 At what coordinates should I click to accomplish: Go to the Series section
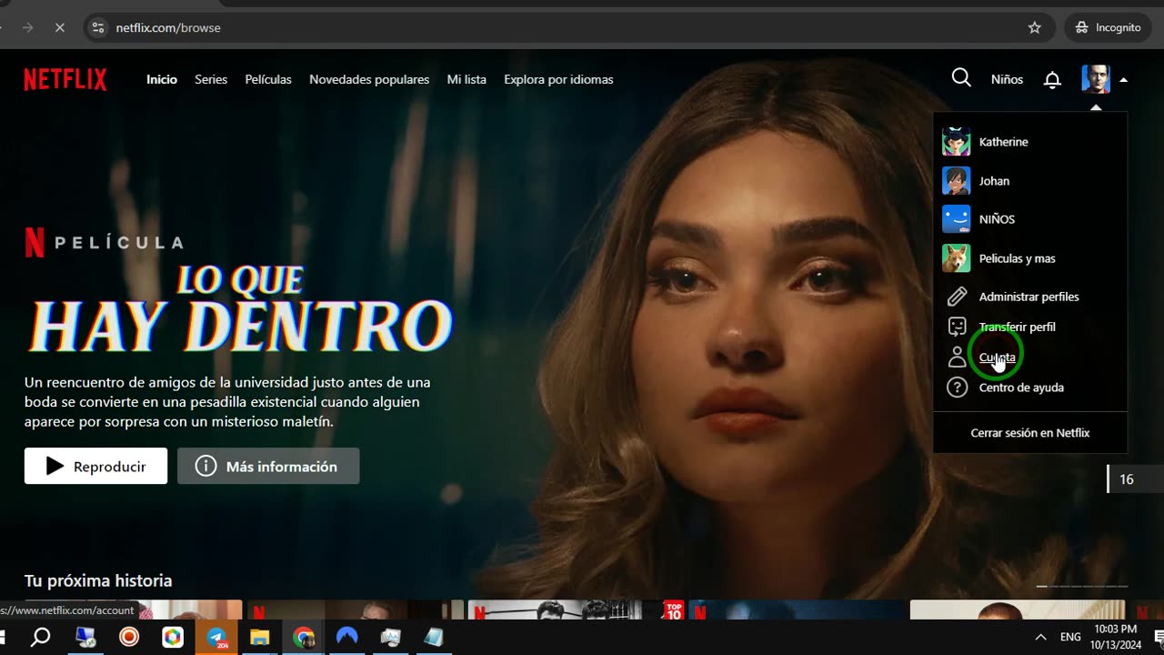[x=211, y=80]
